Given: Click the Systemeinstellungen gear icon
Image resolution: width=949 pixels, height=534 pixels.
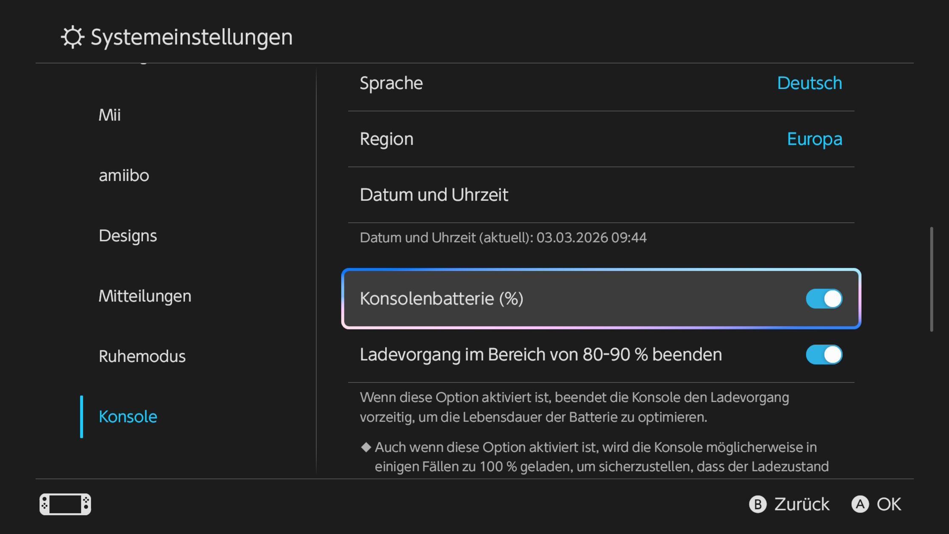Looking at the screenshot, I should [x=72, y=37].
